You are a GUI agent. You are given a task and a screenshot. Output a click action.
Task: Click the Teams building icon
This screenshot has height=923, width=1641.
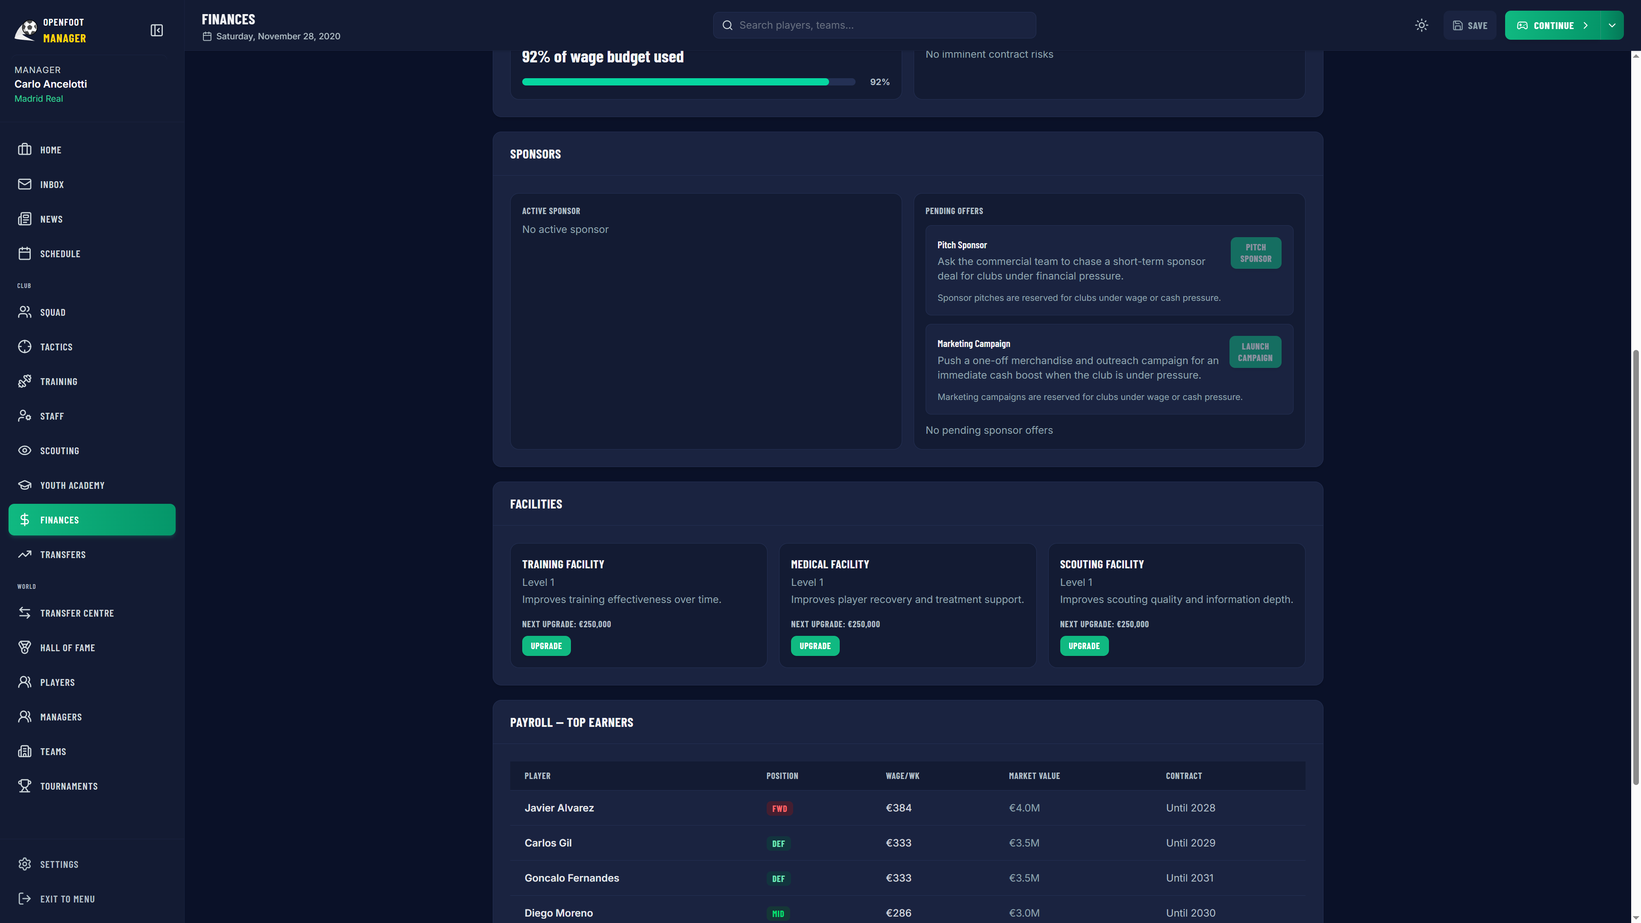[25, 751]
